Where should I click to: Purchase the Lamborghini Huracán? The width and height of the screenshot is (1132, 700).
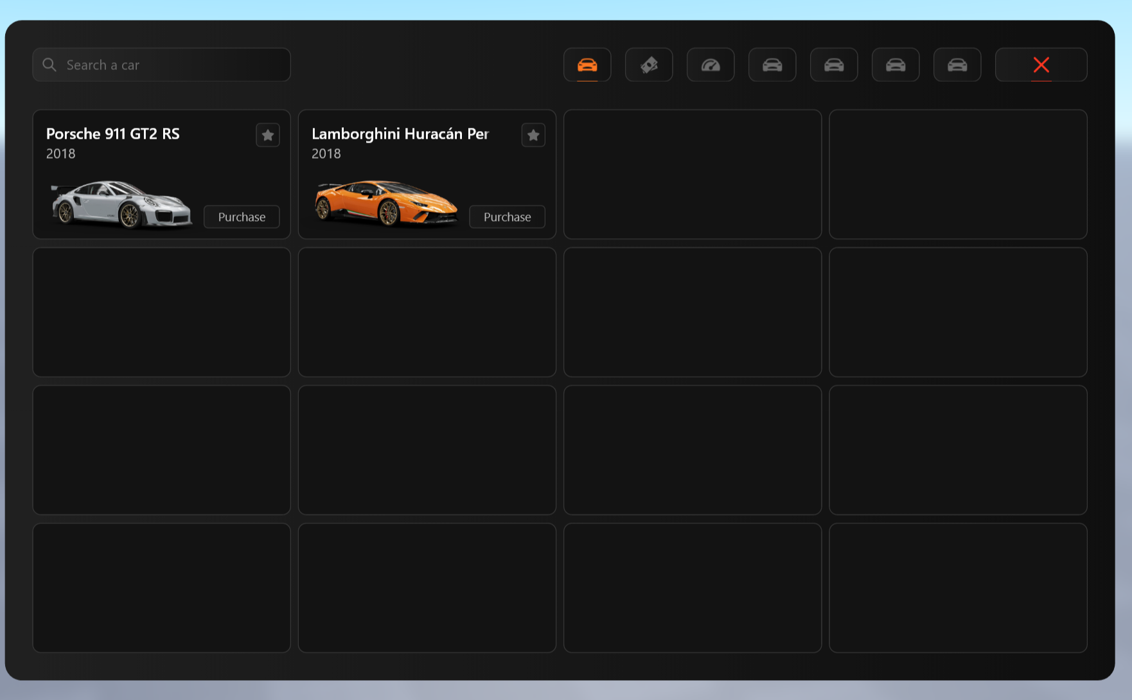point(507,217)
